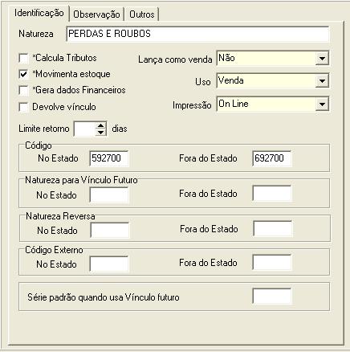Screen dimensions: 350x352
Task: Click the dias label after the spinner
Action: click(120, 129)
